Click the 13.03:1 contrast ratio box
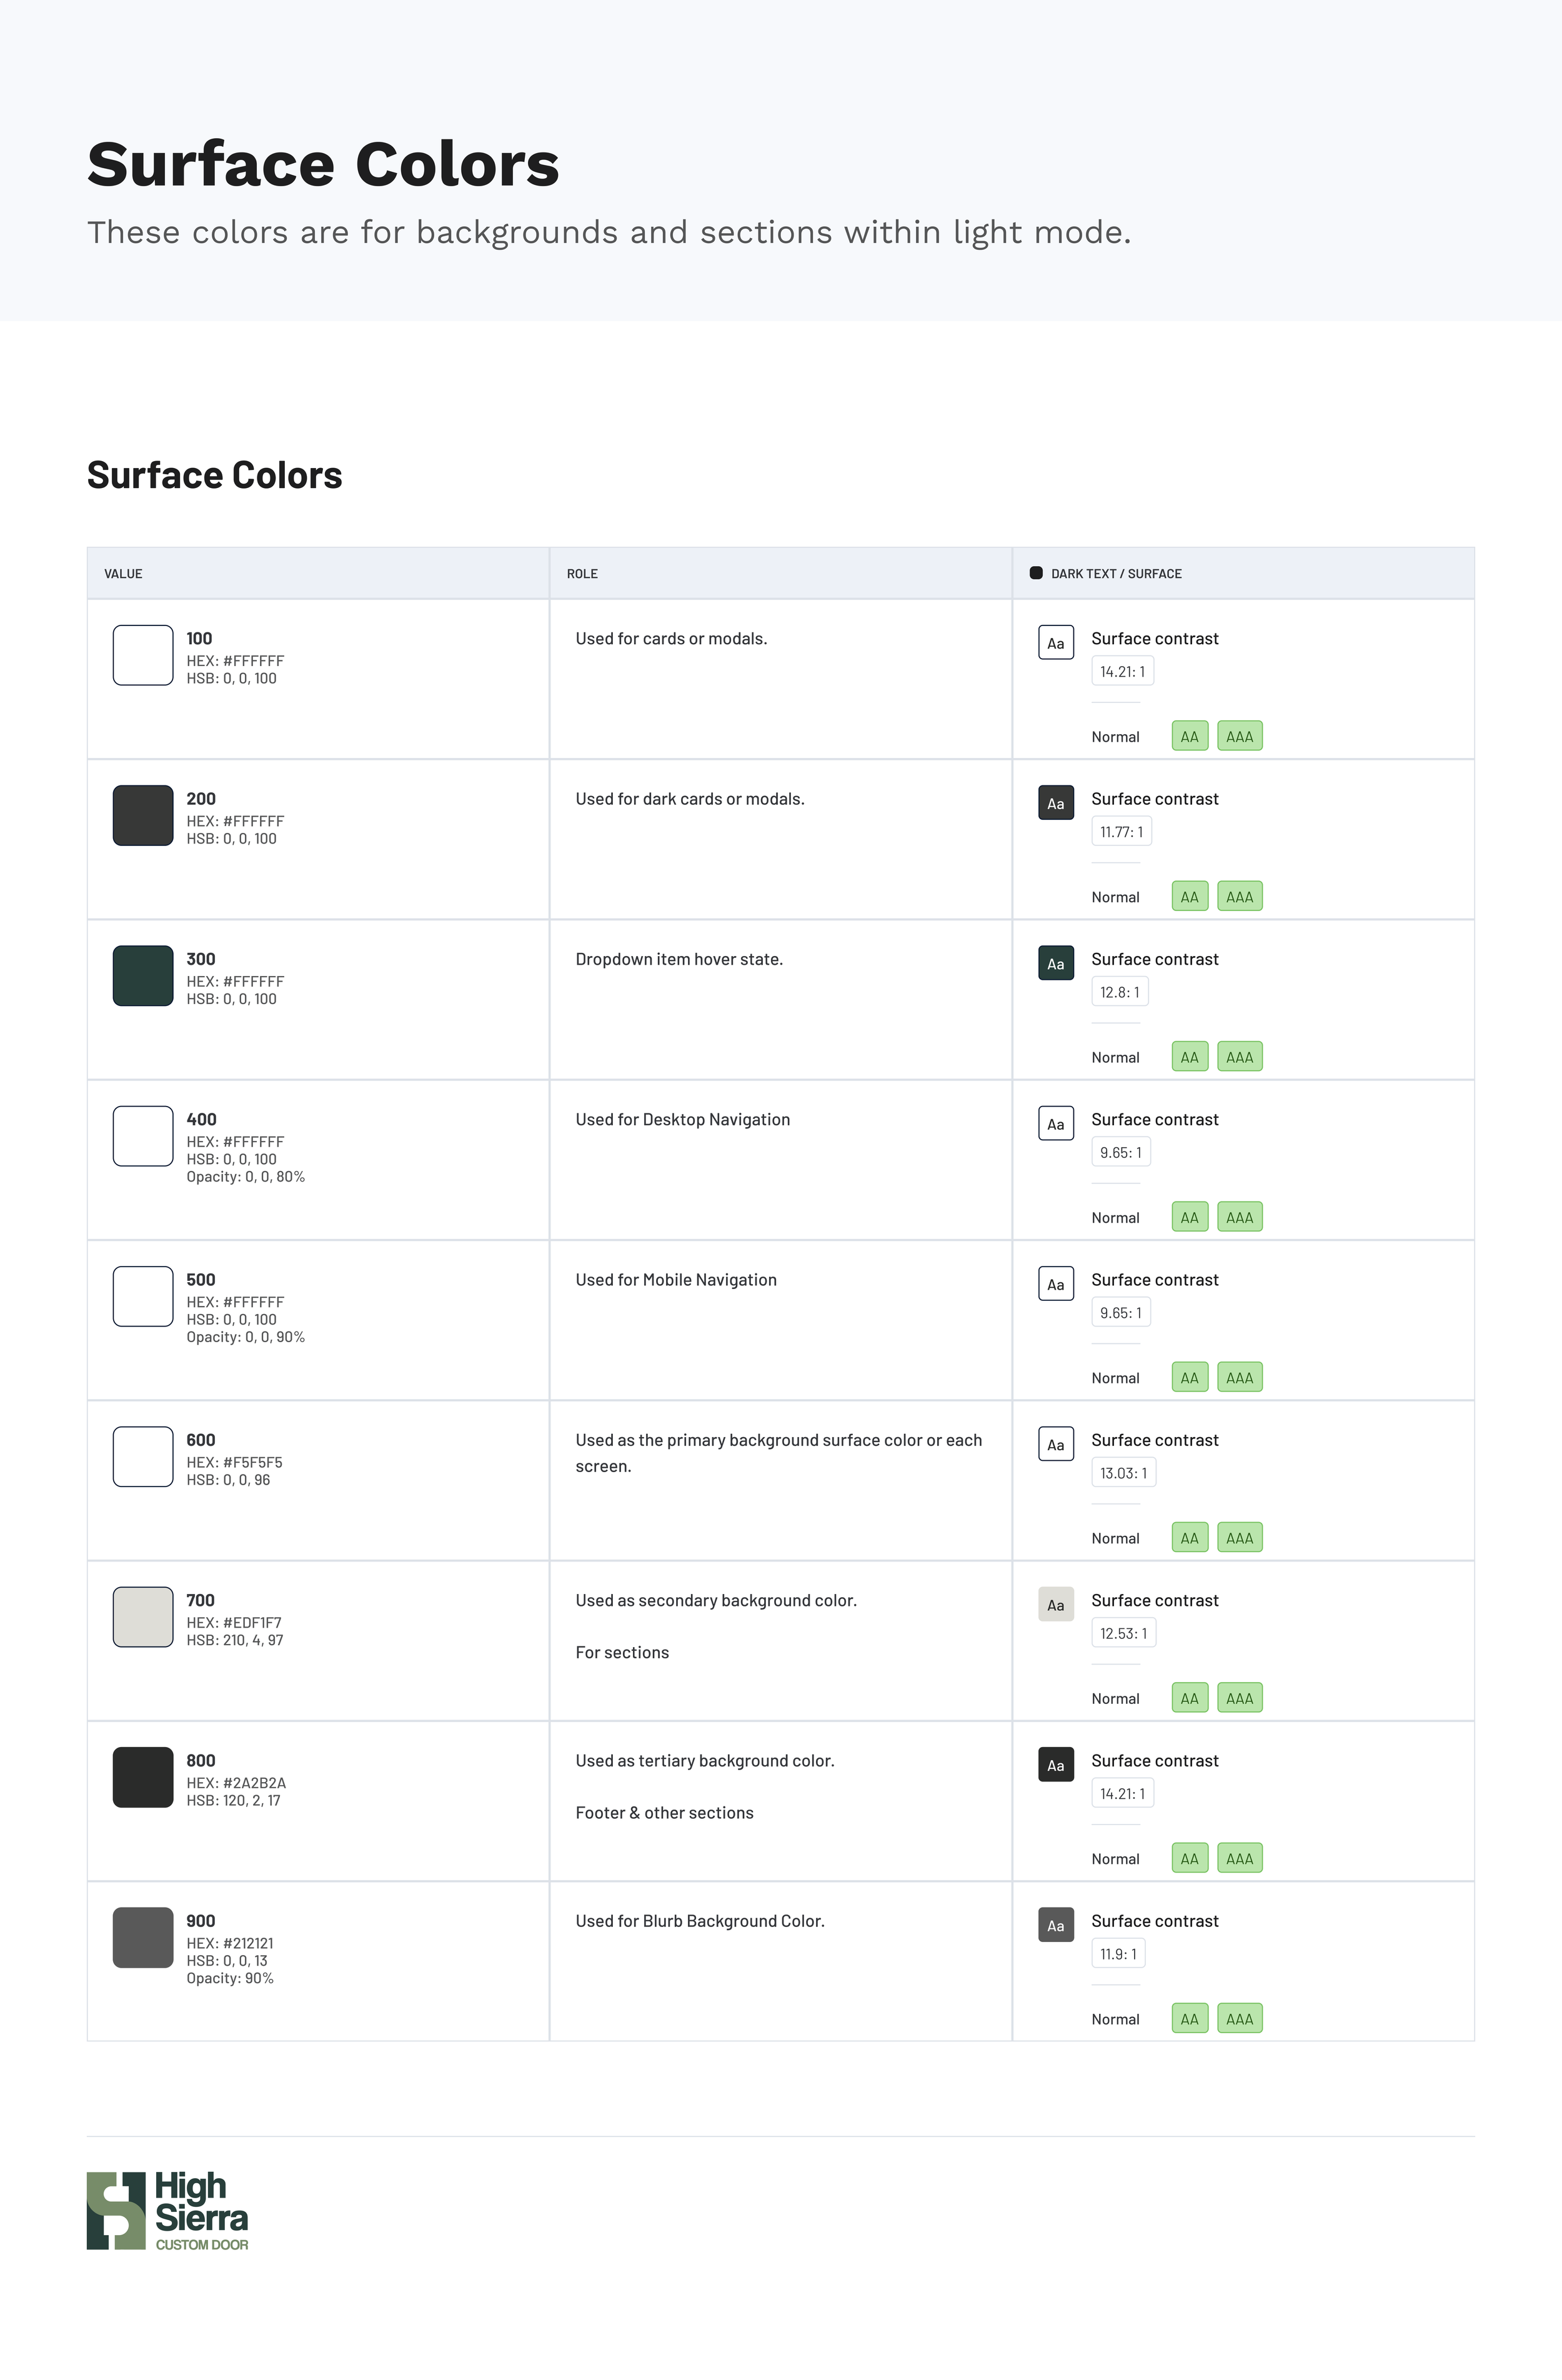The height and width of the screenshot is (2380, 1562). (x=1123, y=1472)
